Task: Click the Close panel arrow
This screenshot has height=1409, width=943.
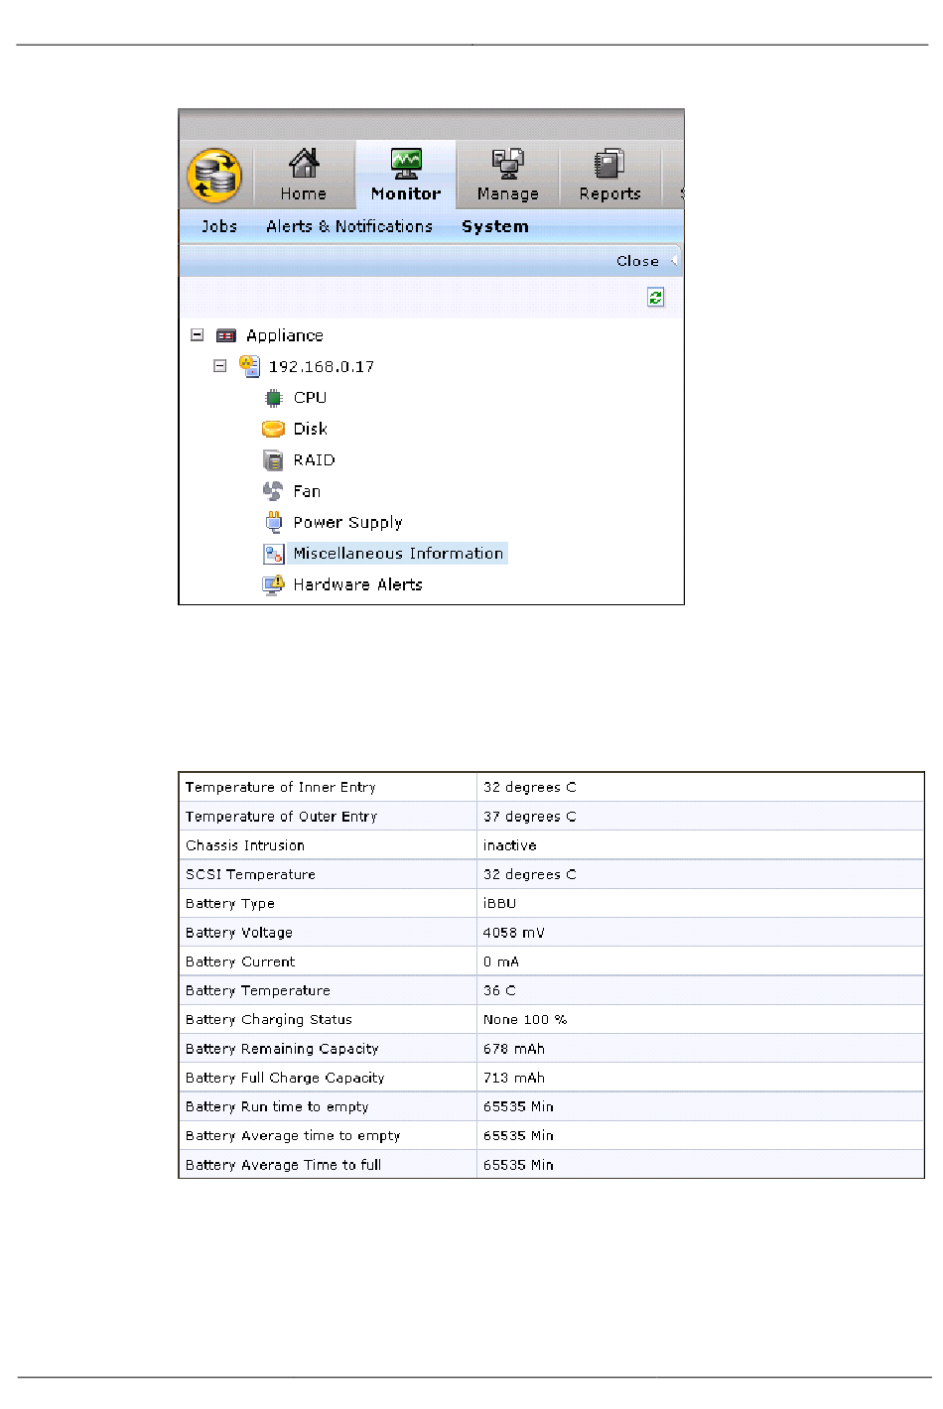Action: [x=674, y=261]
